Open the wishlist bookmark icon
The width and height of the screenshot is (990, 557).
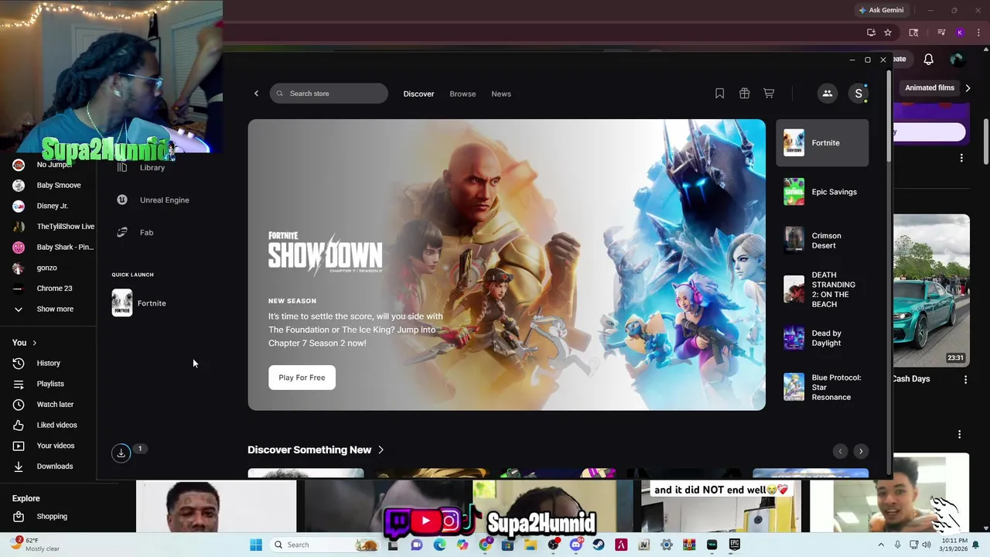(719, 94)
